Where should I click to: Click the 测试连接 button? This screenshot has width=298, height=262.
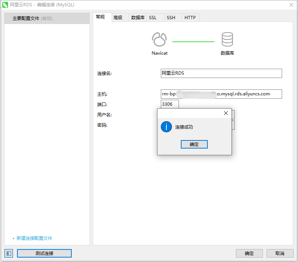(x=44, y=253)
